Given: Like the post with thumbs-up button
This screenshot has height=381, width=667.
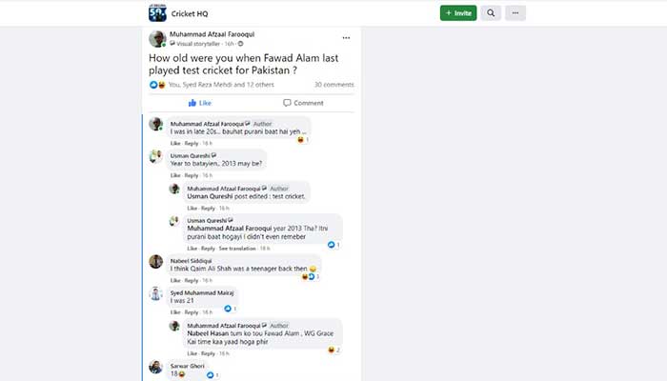Looking at the screenshot, I should pyautogui.click(x=200, y=103).
